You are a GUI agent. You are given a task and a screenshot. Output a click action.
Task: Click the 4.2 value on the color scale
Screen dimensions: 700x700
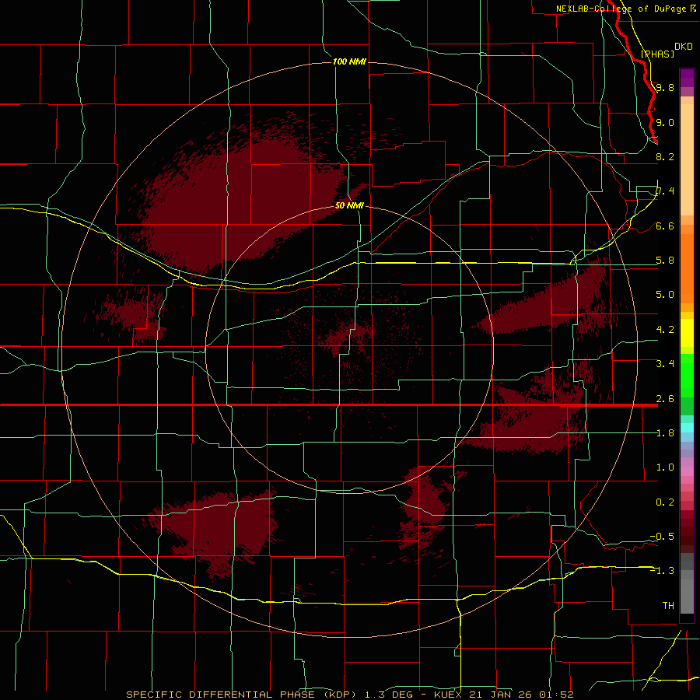665,330
